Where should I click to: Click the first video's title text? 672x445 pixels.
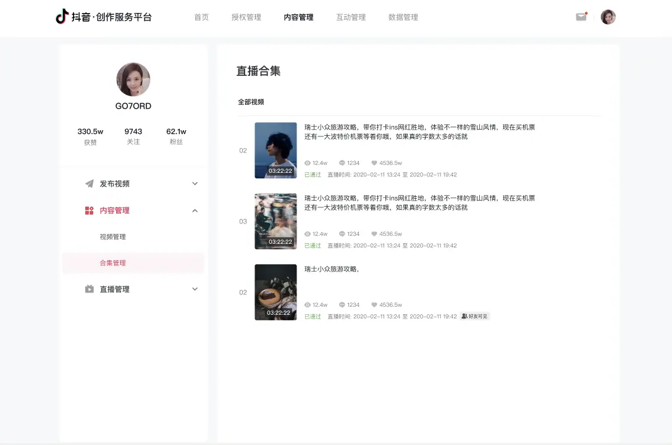[x=419, y=132]
